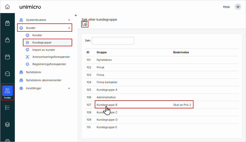Open the shopping bag icon in left rail
The width and height of the screenshot is (246, 142).
7,40
